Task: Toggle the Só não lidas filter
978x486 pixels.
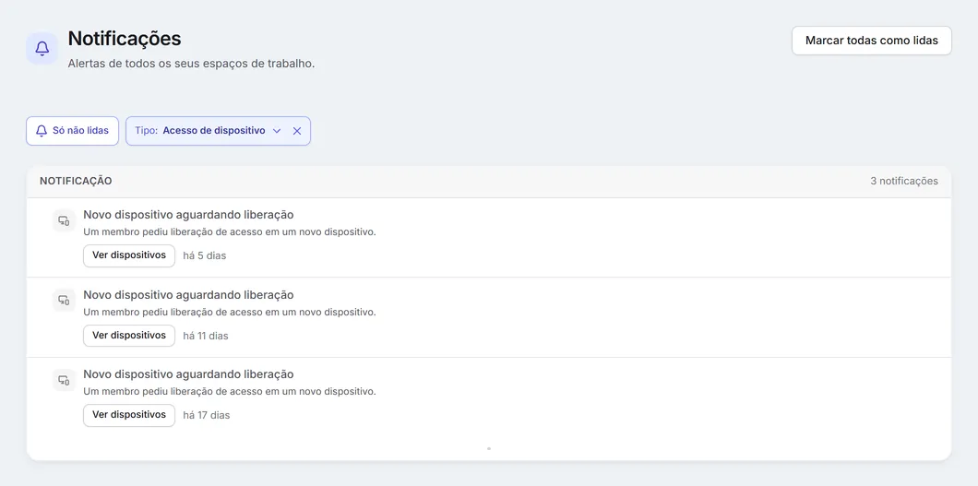Action: click(x=72, y=131)
